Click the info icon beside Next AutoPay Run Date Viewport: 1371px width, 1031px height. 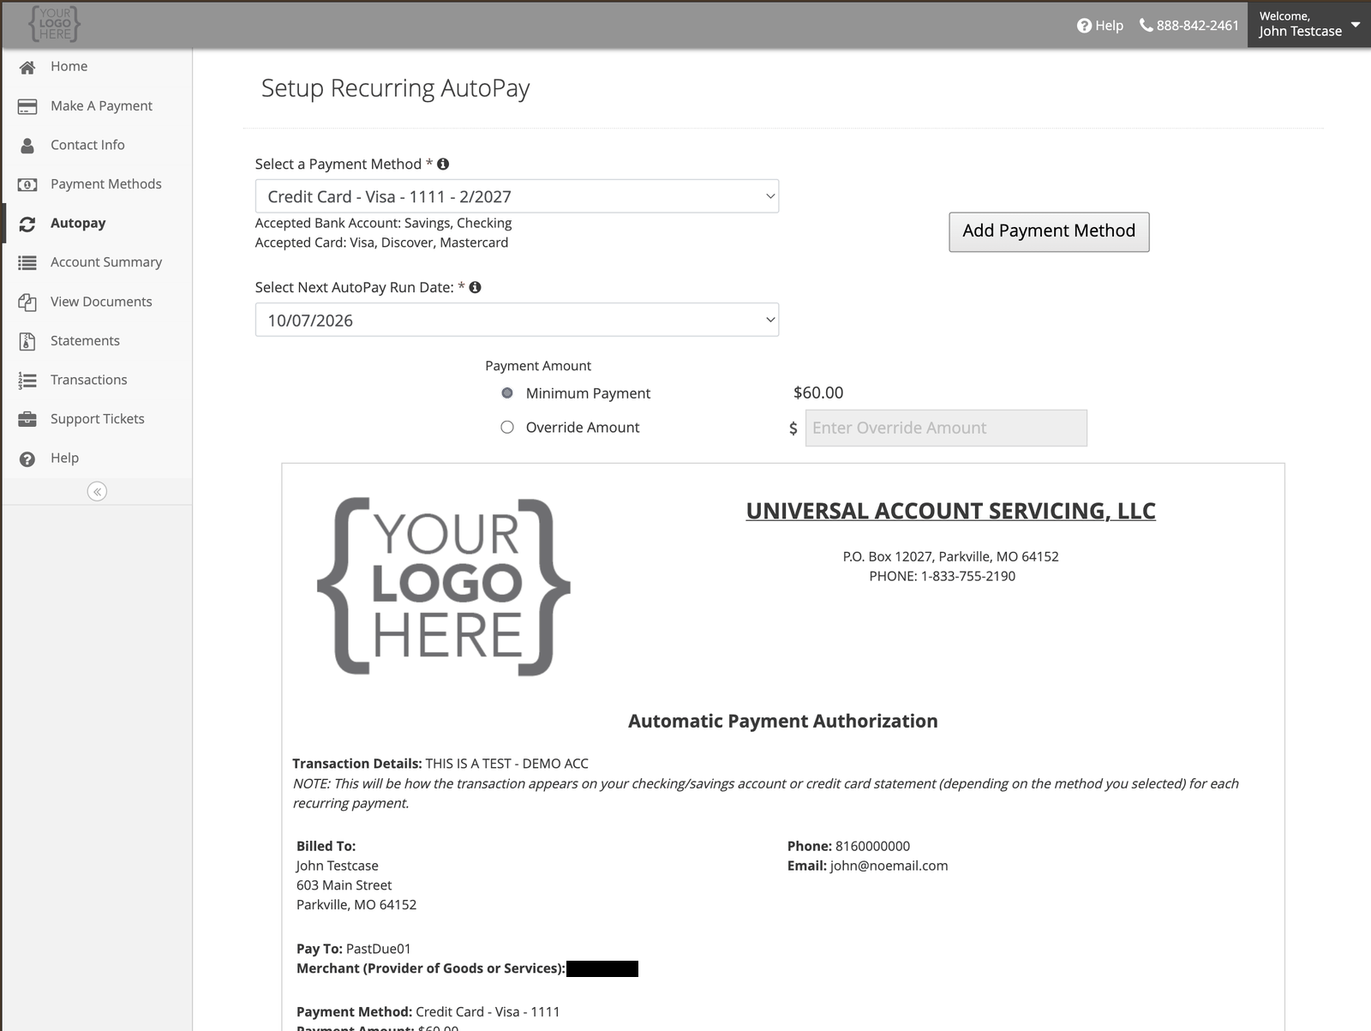pos(475,287)
